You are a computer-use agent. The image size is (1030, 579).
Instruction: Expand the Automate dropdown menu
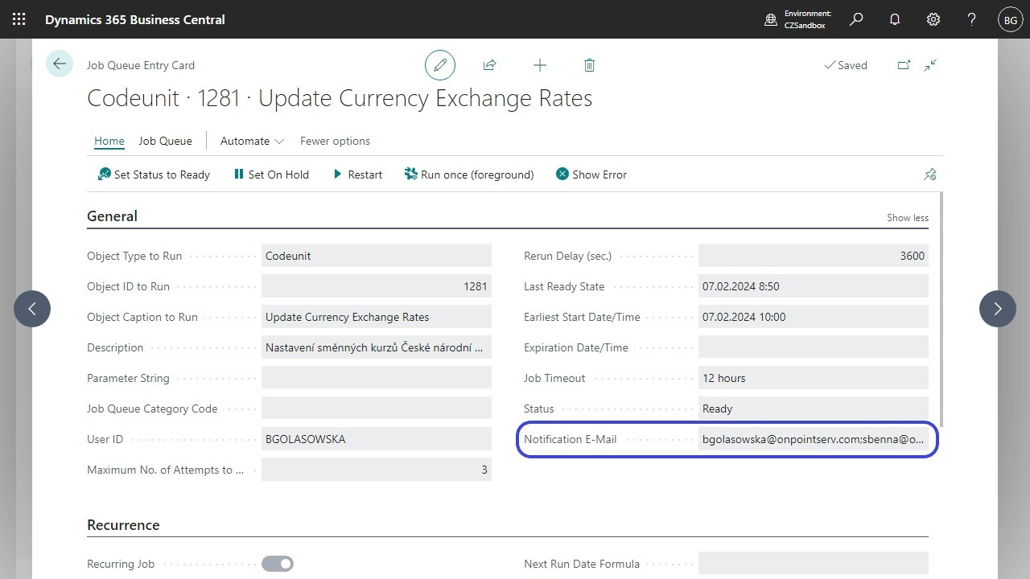pyautogui.click(x=252, y=141)
